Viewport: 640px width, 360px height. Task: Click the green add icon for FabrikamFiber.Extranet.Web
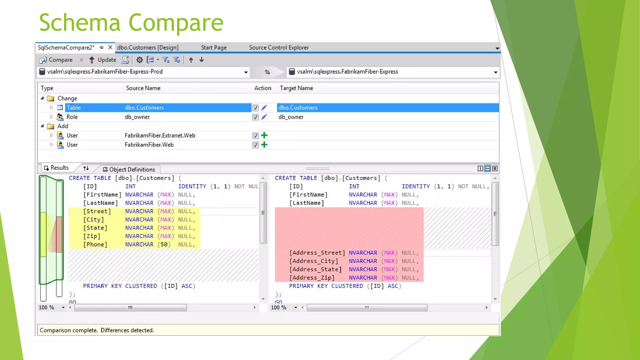264,135
